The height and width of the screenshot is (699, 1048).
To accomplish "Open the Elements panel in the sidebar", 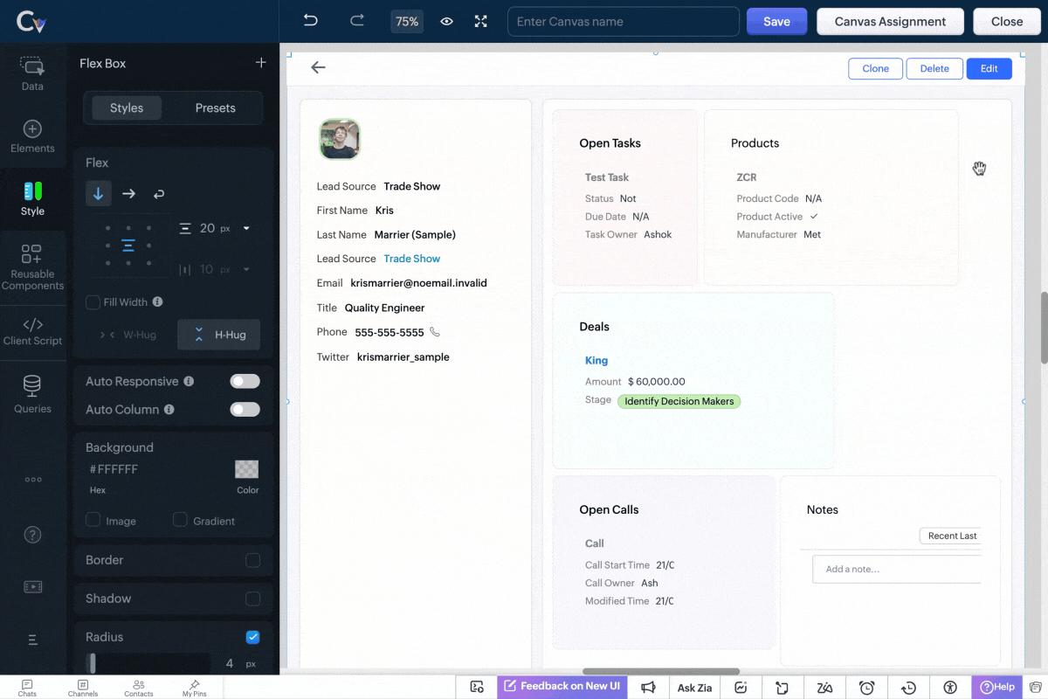I will (32, 137).
